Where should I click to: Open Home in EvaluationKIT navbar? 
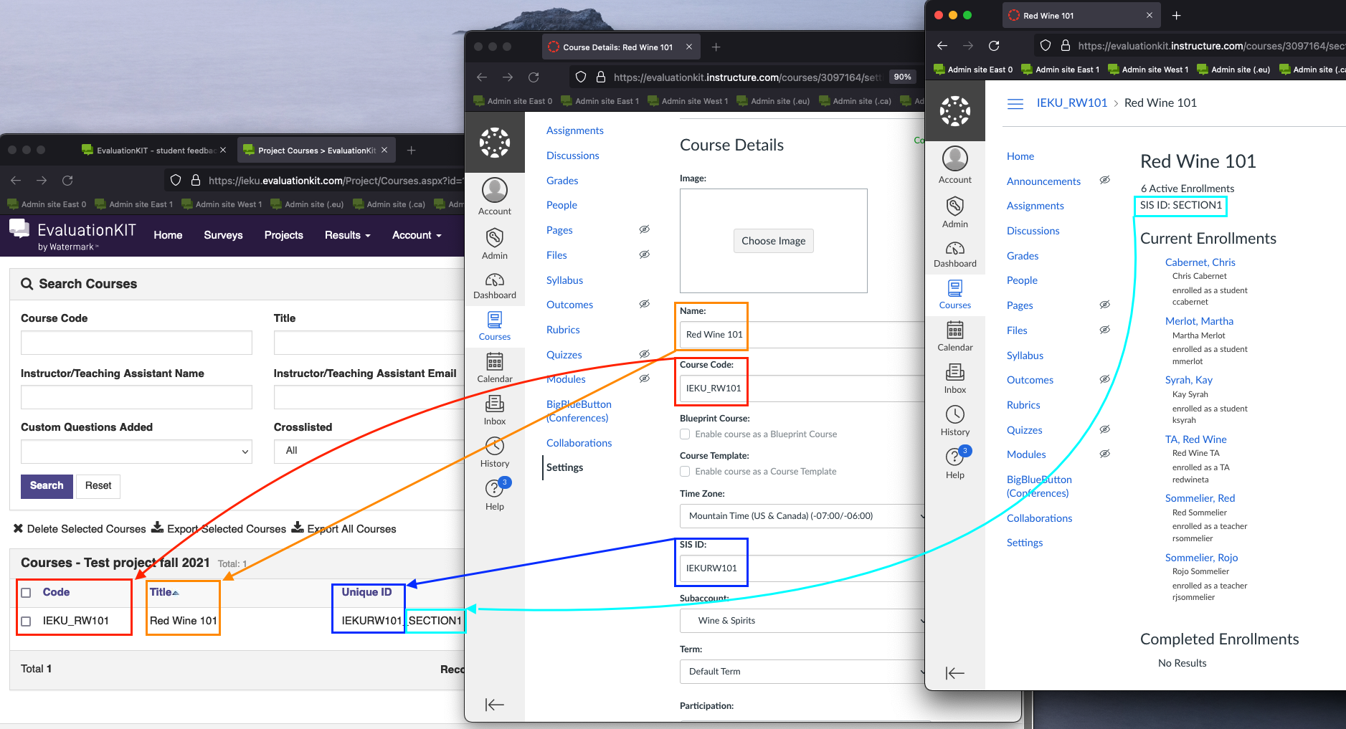click(x=168, y=235)
